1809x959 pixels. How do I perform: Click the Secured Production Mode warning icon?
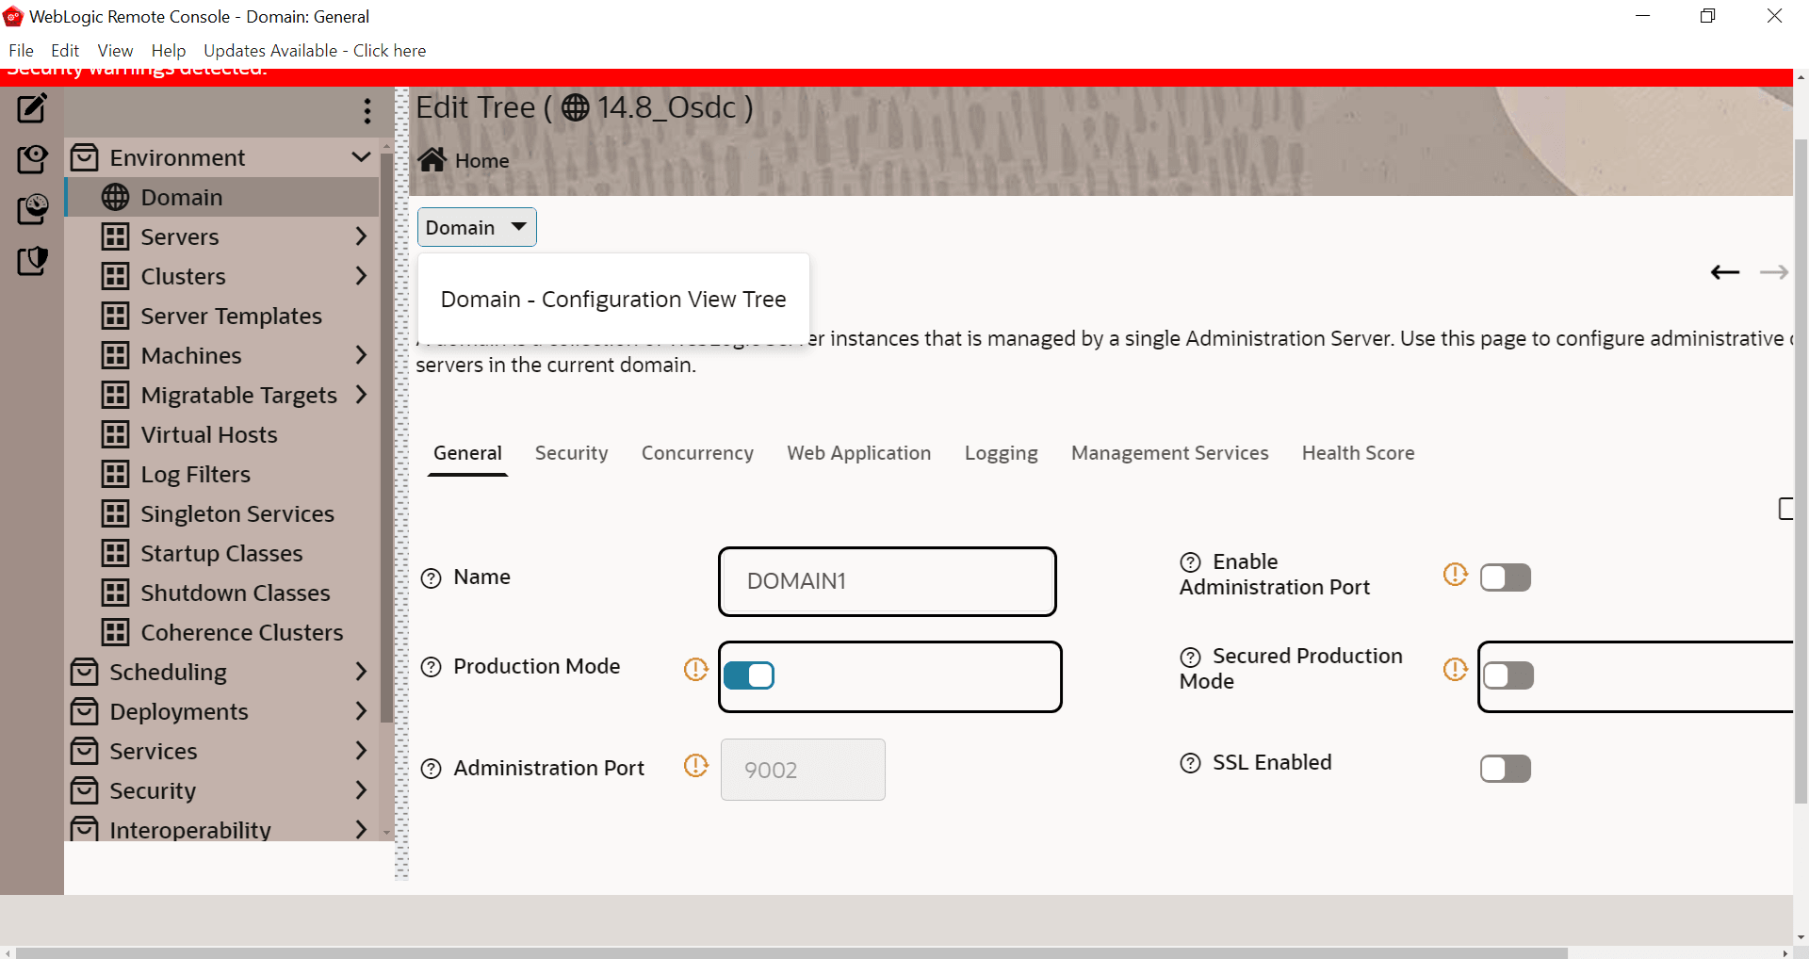click(x=1456, y=669)
